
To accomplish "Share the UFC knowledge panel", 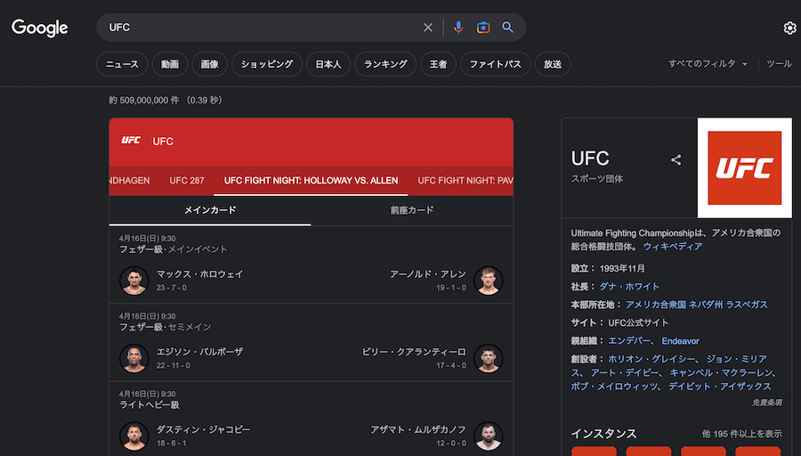I will tap(676, 160).
